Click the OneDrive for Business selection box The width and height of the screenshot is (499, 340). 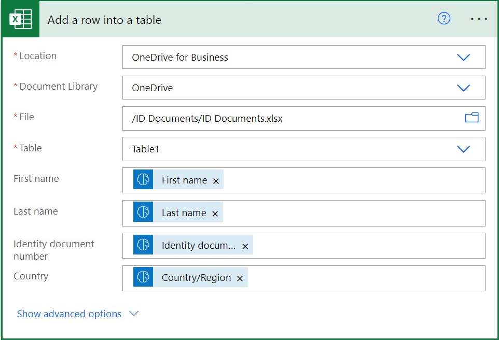290,57
